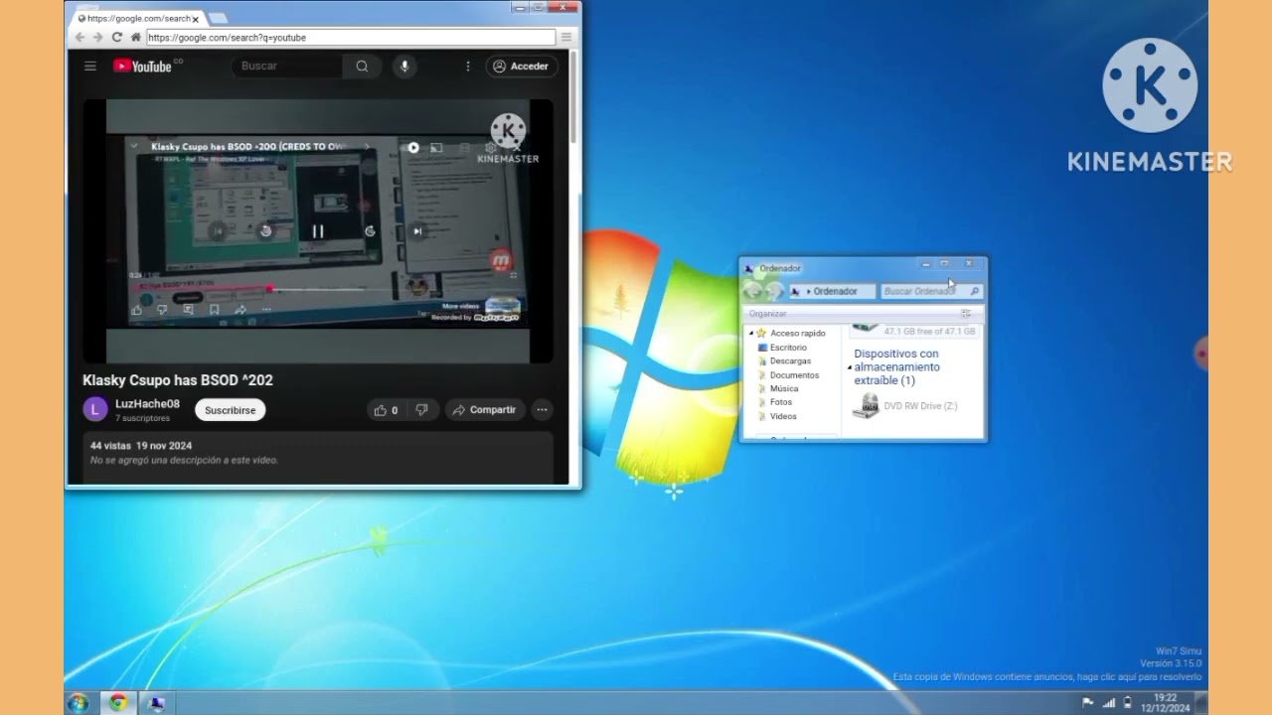Open the YouTube guide menu
1272x715 pixels.
click(x=90, y=67)
